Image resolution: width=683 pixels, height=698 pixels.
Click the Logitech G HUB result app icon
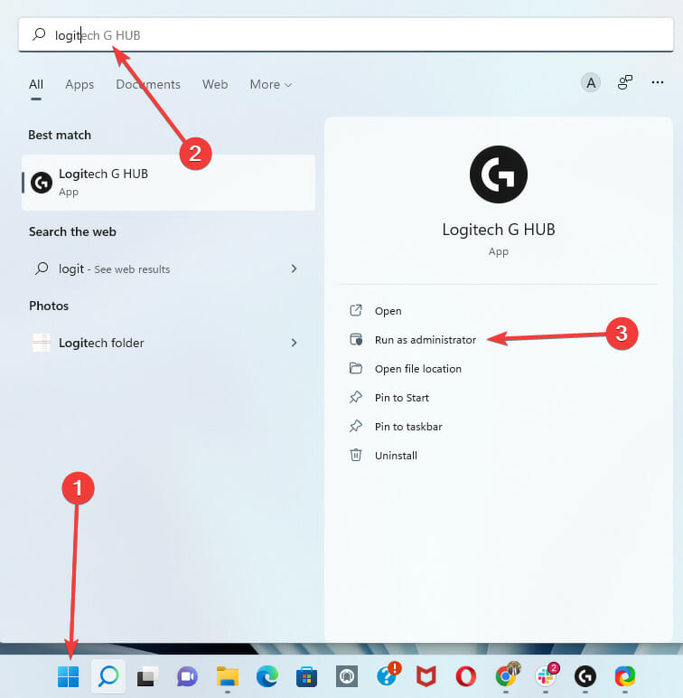tap(42, 183)
